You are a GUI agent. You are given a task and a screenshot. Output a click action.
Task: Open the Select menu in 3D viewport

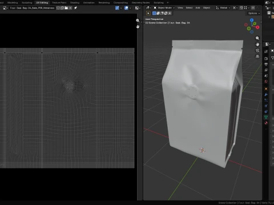click(x=189, y=8)
